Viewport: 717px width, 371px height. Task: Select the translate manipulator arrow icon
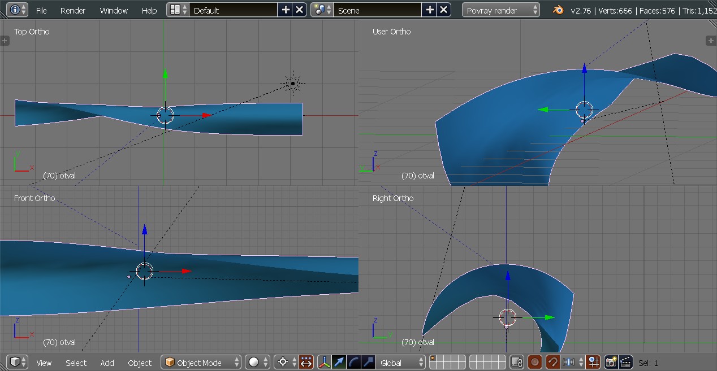(x=339, y=363)
